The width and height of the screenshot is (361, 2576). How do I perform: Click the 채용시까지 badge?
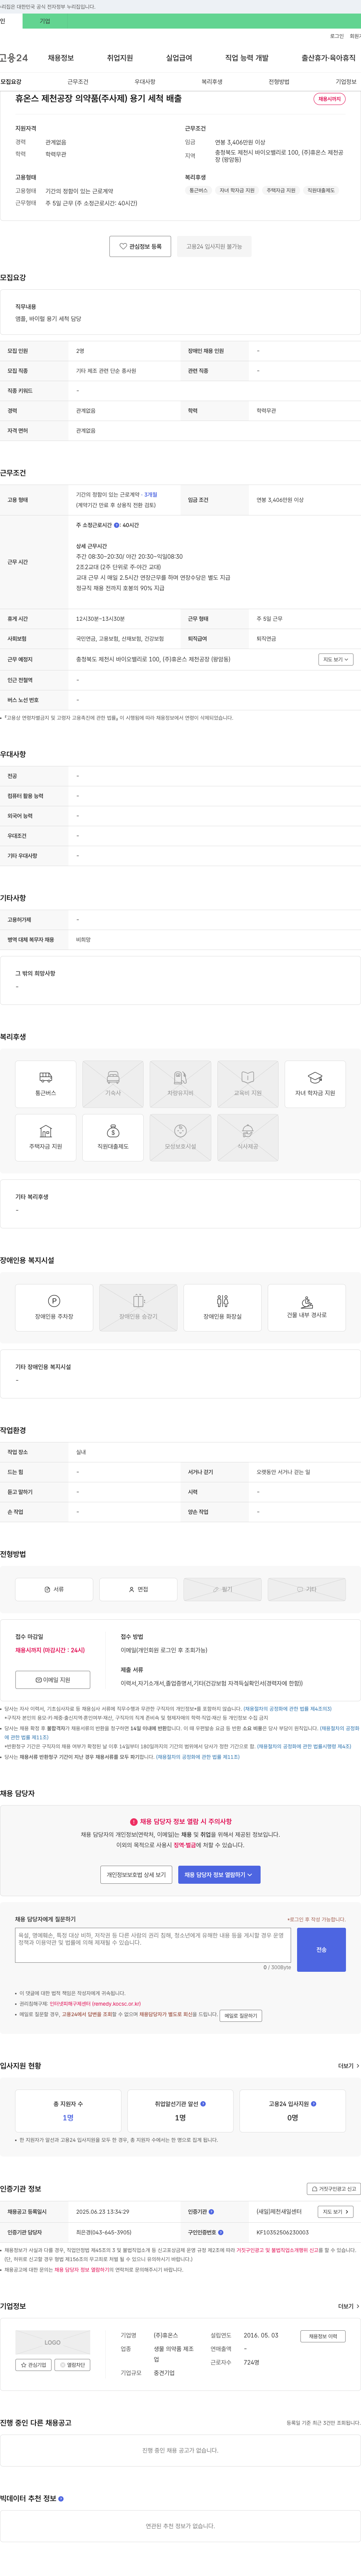pyautogui.click(x=329, y=99)
